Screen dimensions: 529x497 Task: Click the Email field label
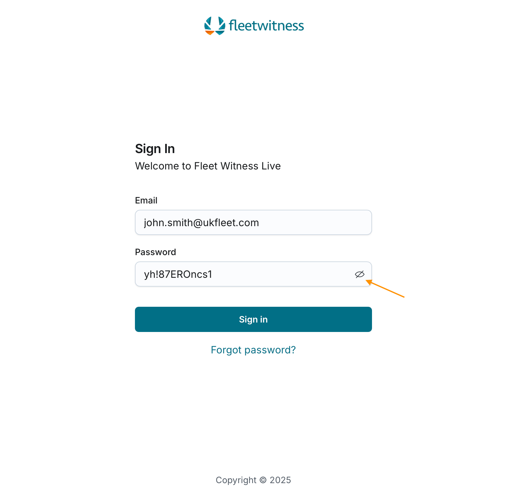tap(146, 200)
